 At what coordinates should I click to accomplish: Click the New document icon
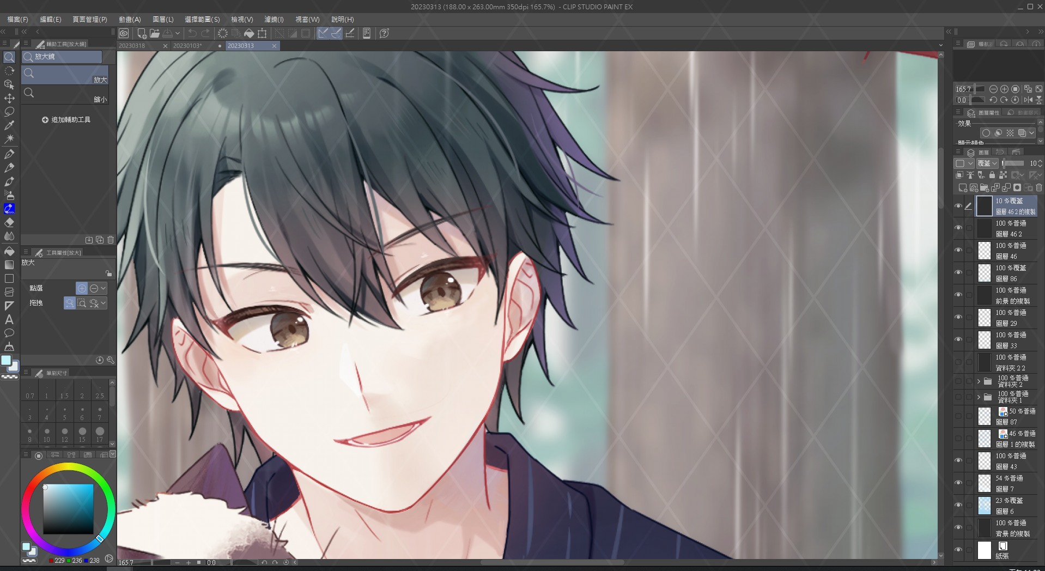pyautogui.click(x=142, y=33)
